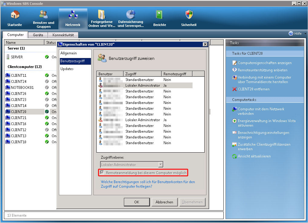The height and width of the screenshot is (223, 308).
Task: Select the CLIENT14 computer icon
Action: [8, 106]
